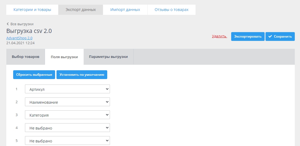Open the Параметры выгрузки sub-tab
Viewport: 300px width, 146px height.
pos(108,57)
